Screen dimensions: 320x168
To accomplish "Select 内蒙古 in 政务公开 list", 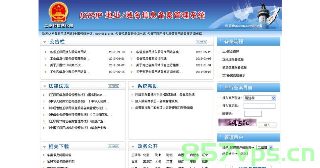I will point(194,155).
